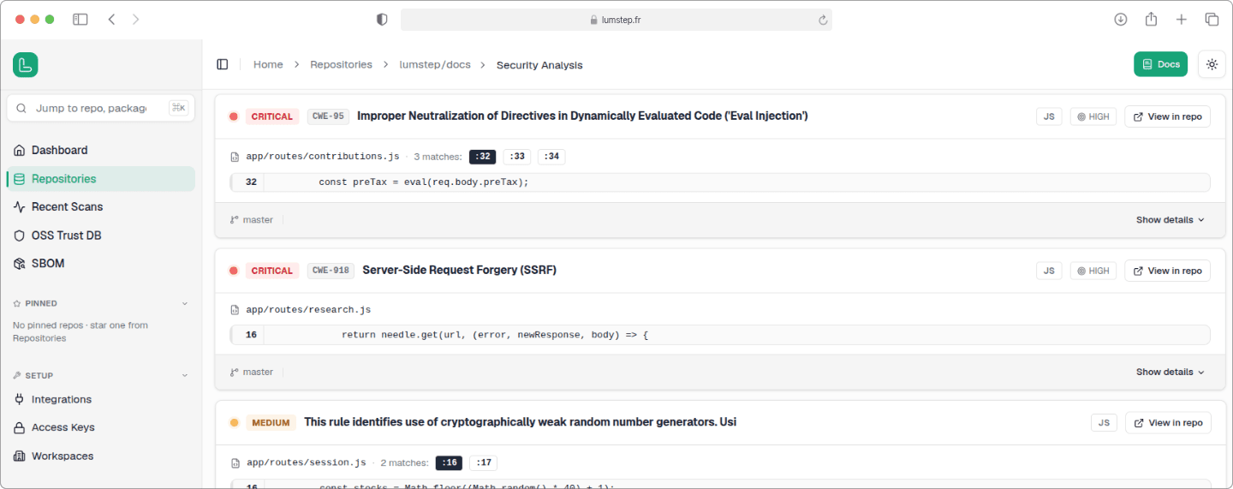Open Workspaces page
1233x489 pixels.
tap(101, 456)
